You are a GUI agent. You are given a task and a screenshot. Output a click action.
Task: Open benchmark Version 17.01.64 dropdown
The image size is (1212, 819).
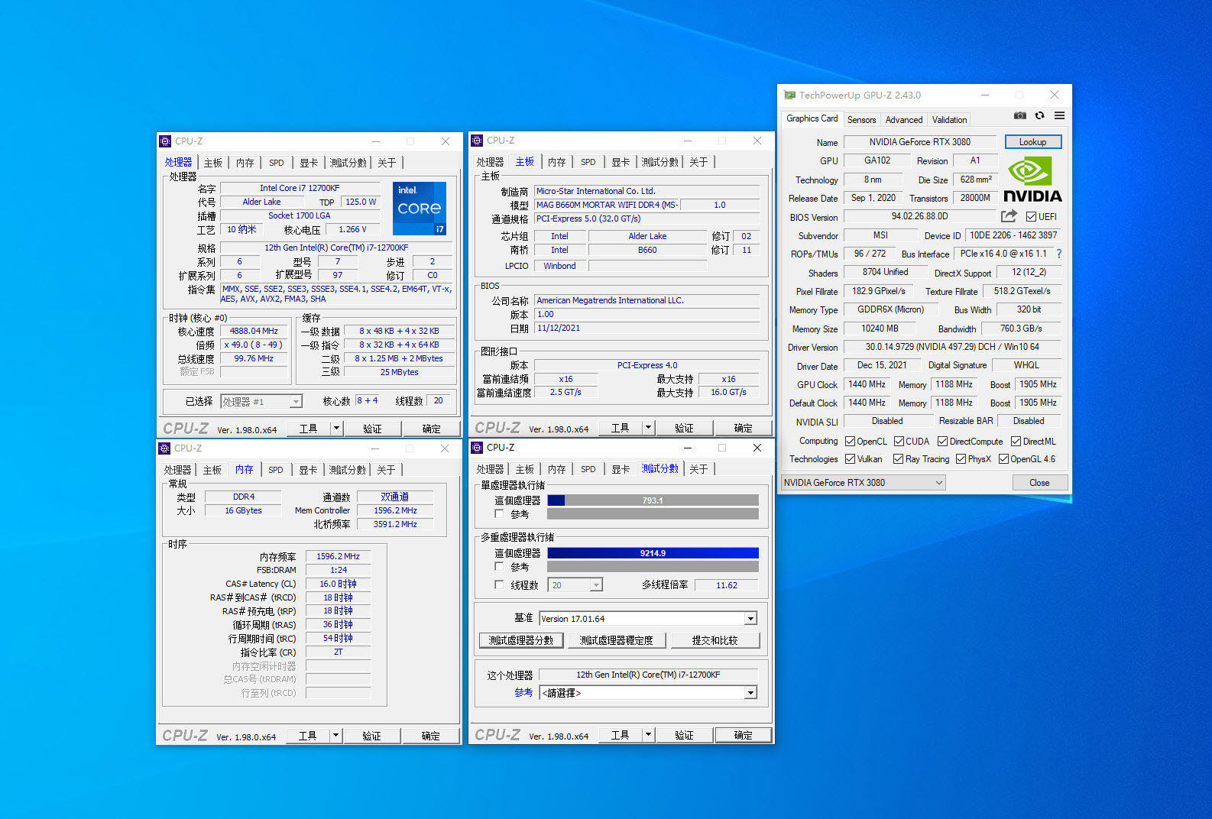pyautogui.click(x=648, y=619)
